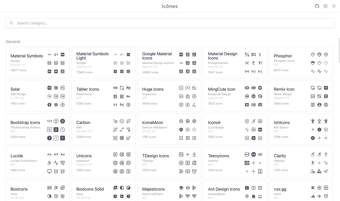340x201 pixels.
Task: Click the first alarm clock in BoxIcons Solid
Action: pos(115,196)
